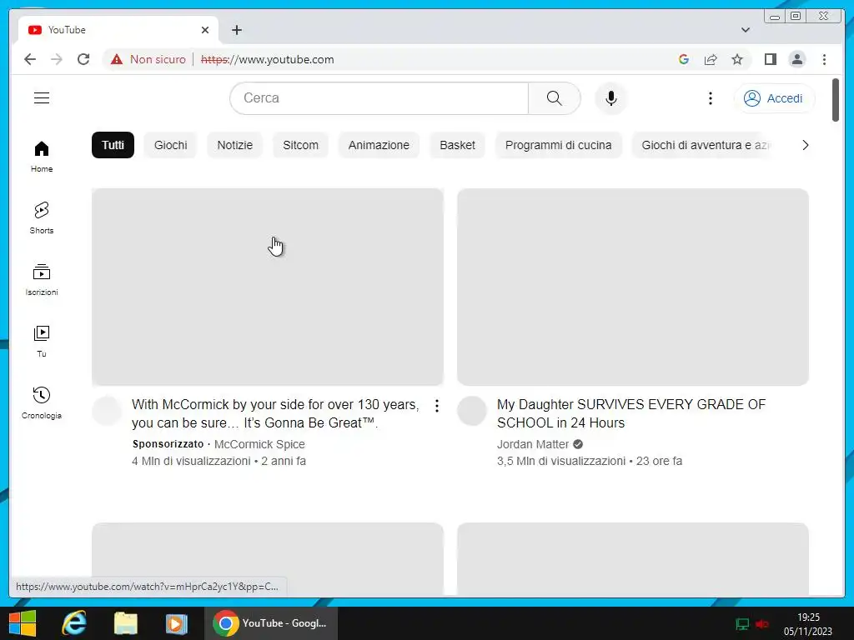Close the YouTube tab
Image resolution: width=854 pixels, height=640 pixels.
click(x=205, y=30)
